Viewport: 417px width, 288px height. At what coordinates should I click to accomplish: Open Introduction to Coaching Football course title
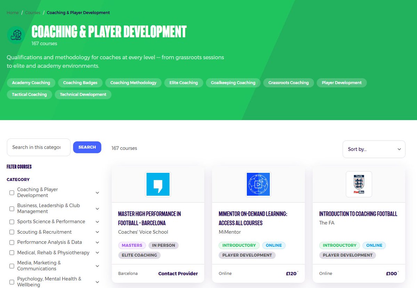pyautogui.click(x=358, y=214)
